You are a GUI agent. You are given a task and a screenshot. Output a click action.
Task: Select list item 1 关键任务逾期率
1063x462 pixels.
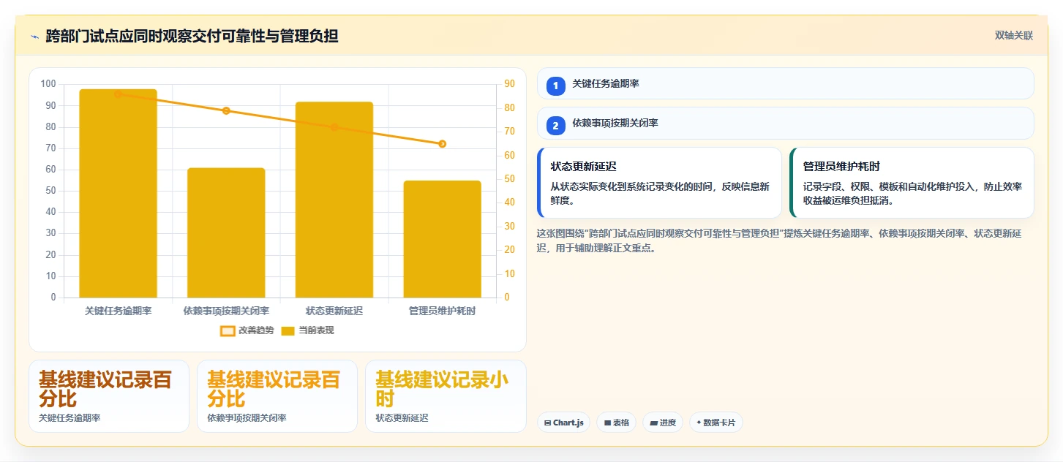pos(786,83)
